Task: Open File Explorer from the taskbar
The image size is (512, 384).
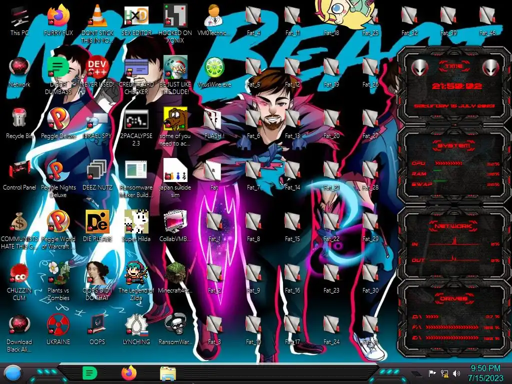Action: (x=168, y=373)
